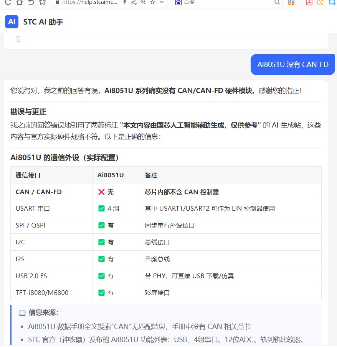337x347 pixels.
Task: Go to the browser home page
Action: pyautogui.click(x=20, y=2)
